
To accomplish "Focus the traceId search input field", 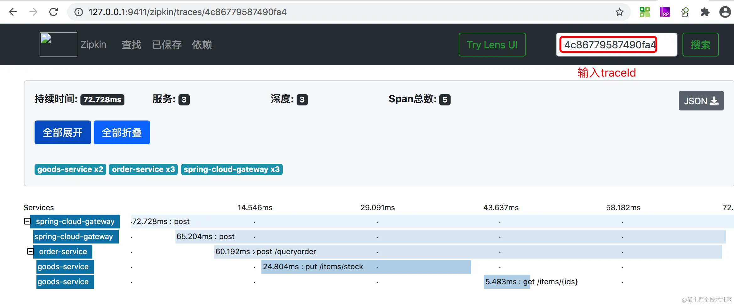I will tap(616, 45).
